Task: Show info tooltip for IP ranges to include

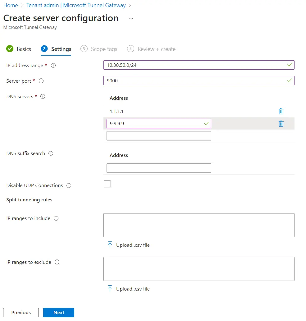Action: (x=56, y=218)
